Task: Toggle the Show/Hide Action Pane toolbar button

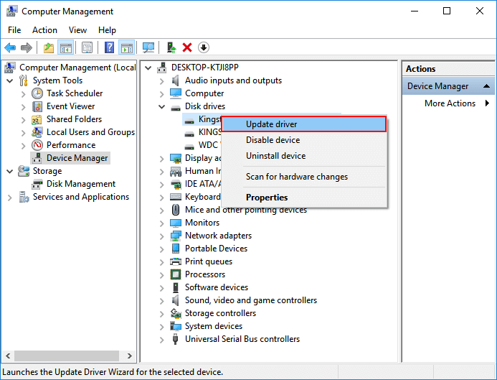Action: (x=126, y=47)
